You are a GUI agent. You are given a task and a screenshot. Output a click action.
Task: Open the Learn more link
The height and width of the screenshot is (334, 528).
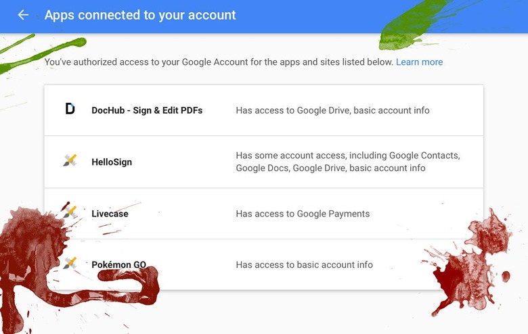[x=419, y=62]
